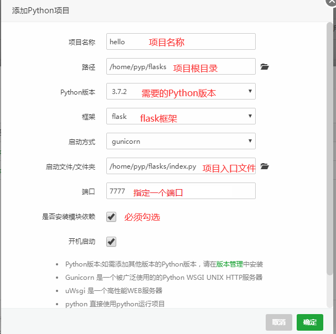Open the 框架 dropdown showing flask

click(x=181, y=116)
